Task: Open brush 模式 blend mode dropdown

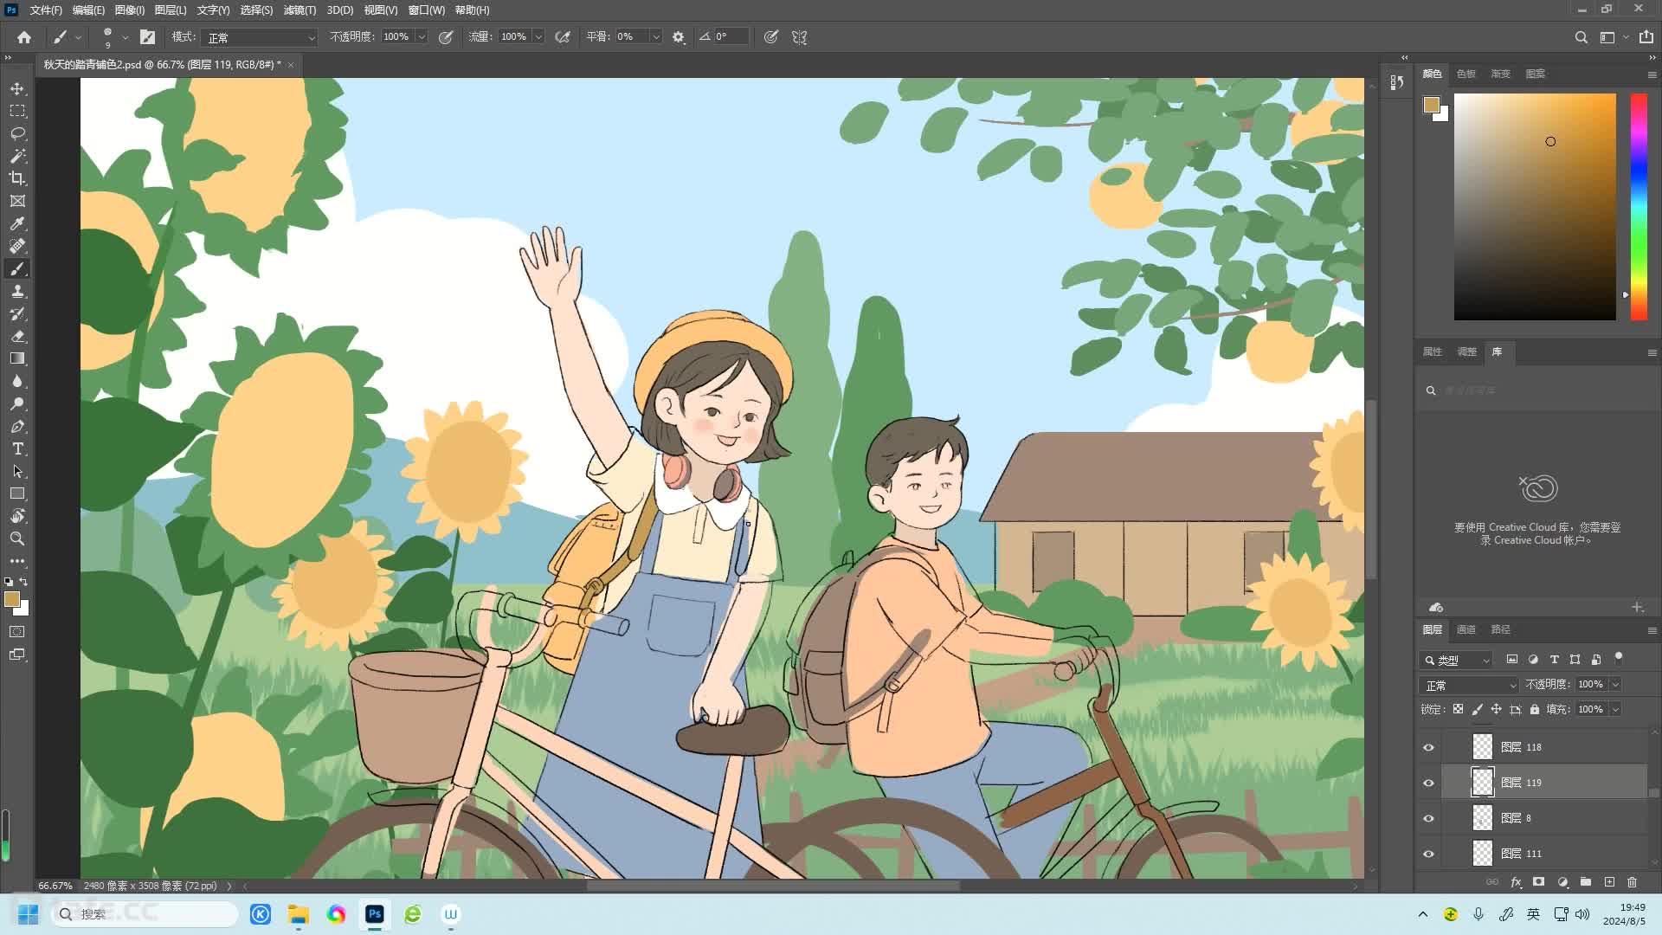Action: click(x=260, y=37)
